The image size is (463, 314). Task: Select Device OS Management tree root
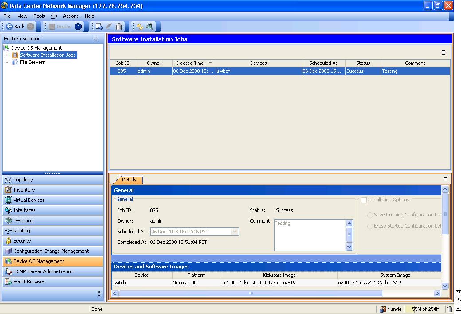36,48
